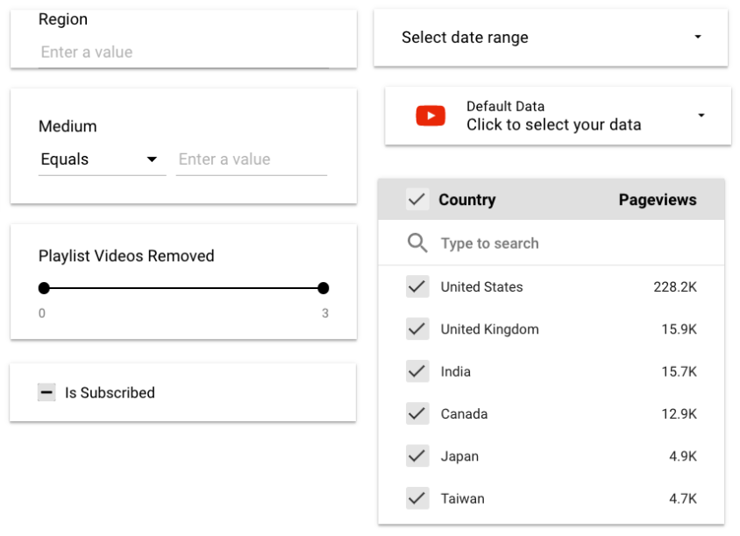This screenshot has height=536, width=740.
Task: Open the Medium Equals operator dropdown
Action: (x=102, y=159)
